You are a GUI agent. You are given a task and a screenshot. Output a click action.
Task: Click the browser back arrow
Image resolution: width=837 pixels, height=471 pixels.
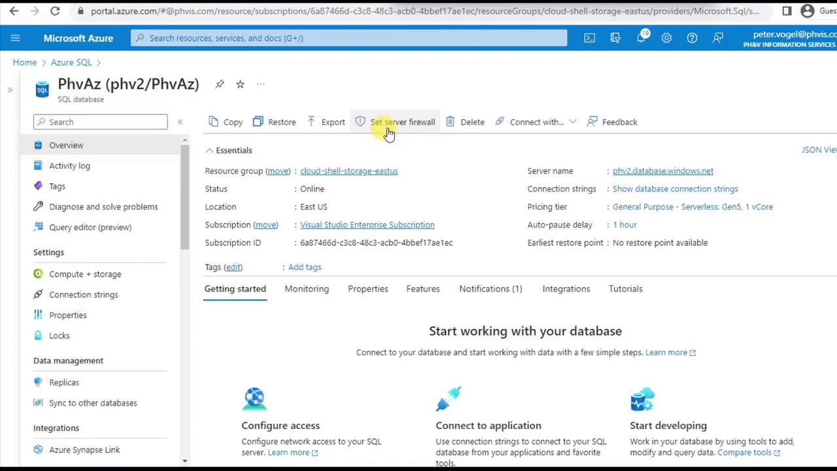(x=14, y=11)
